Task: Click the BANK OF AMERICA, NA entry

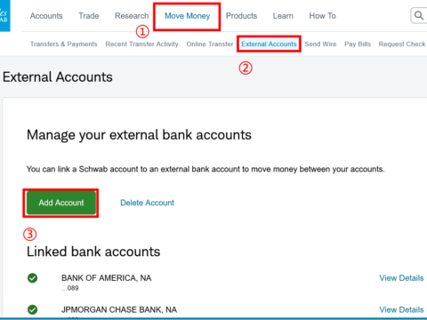Action: (106, 278)
